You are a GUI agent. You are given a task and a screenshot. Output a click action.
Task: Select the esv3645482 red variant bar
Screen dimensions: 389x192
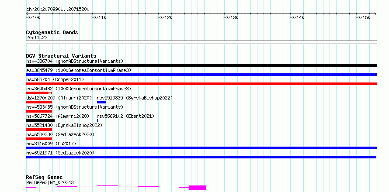pos(39,93)
